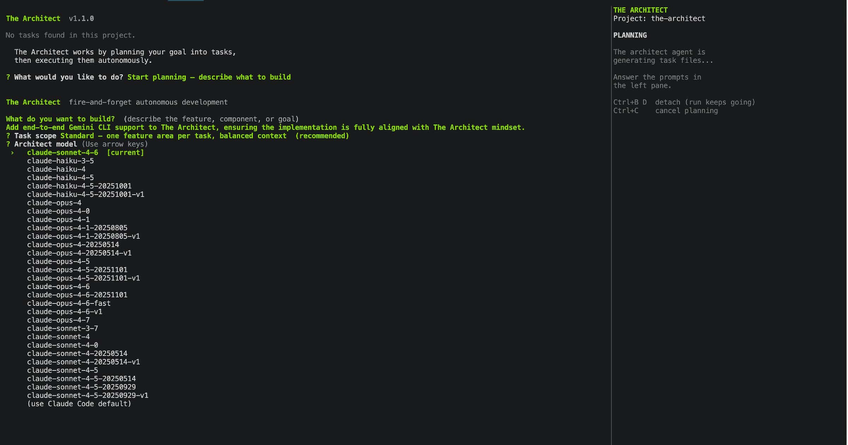
Task: Click the '(Use arrow keys)' hint
Action: coord(115,144)
